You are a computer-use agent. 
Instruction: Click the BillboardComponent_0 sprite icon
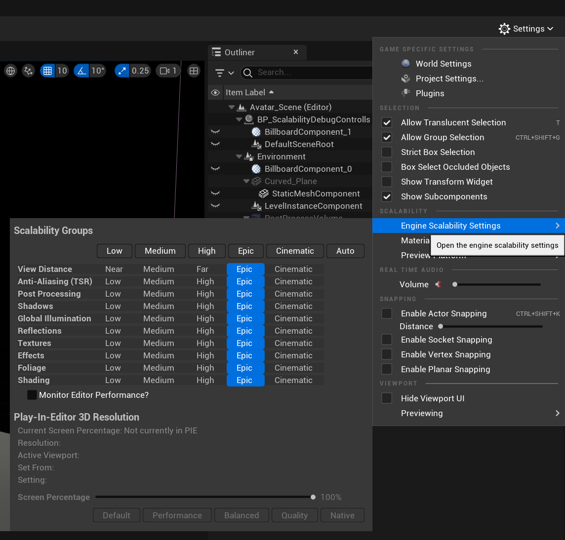[256, 169]
